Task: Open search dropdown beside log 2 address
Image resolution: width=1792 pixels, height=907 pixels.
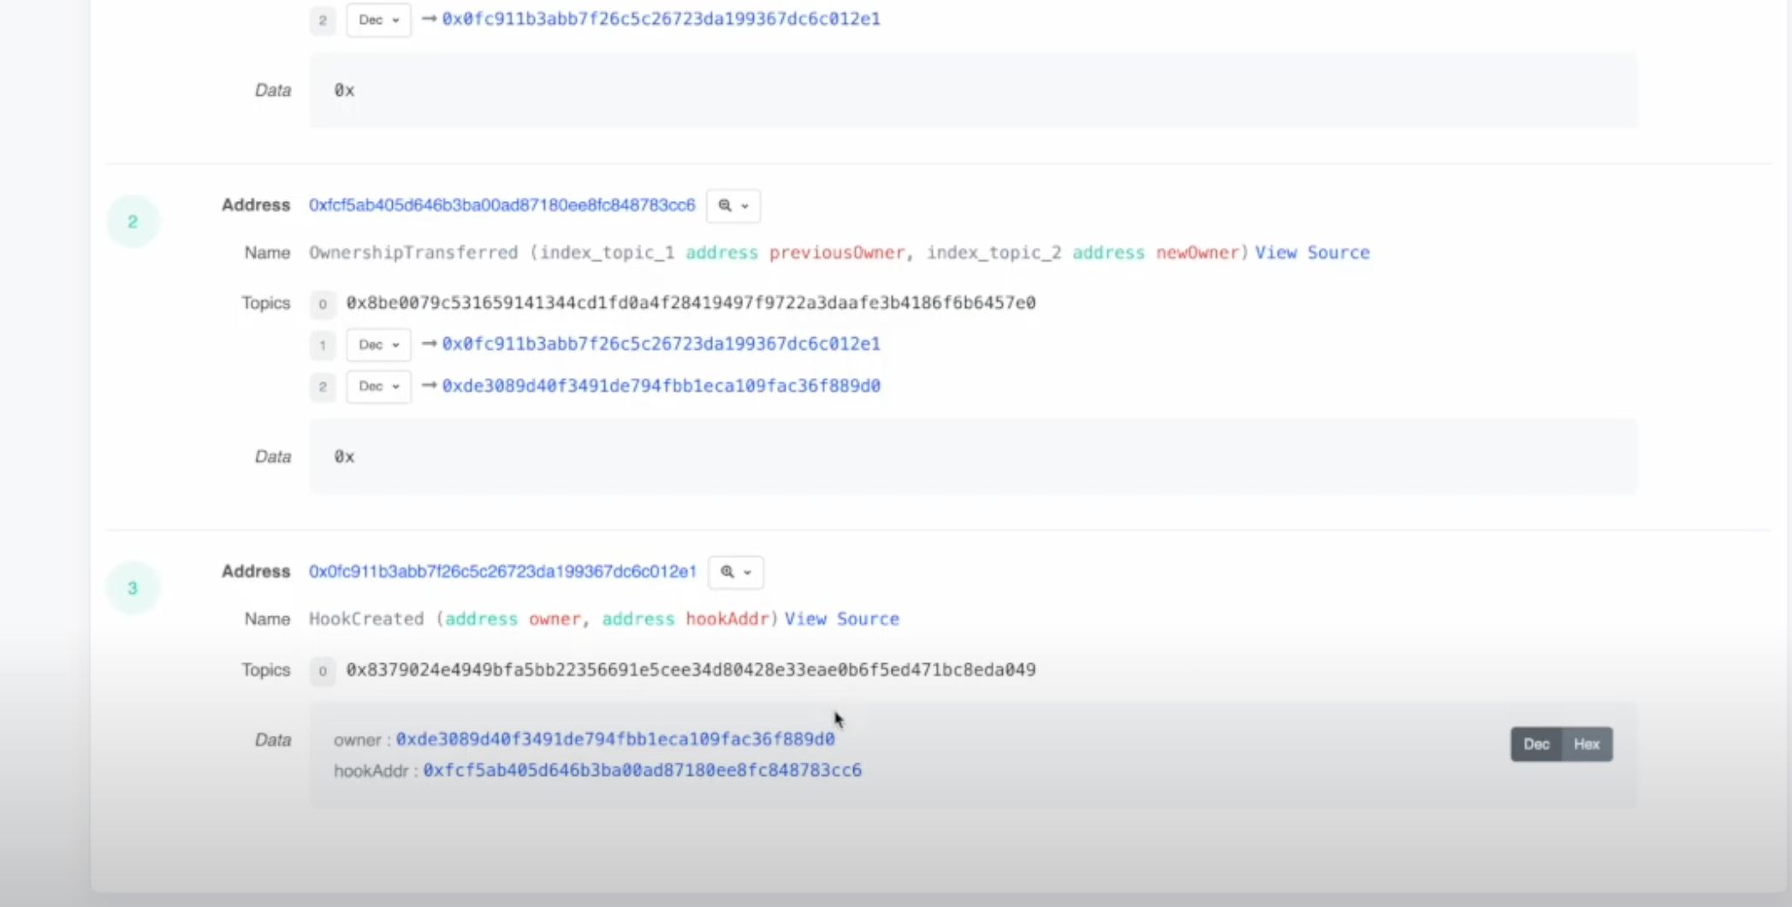Action: [x=733, y=205]
